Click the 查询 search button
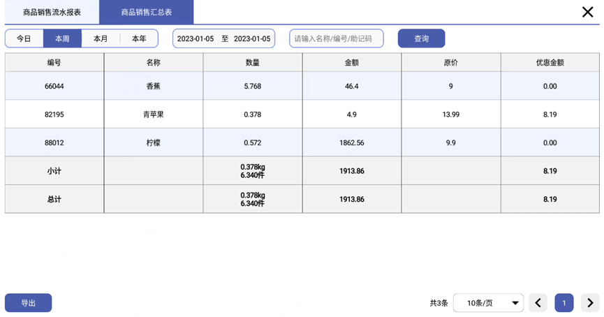Image resolution: width=604 pixels, height=317 pixels. [x=421, y=38]
